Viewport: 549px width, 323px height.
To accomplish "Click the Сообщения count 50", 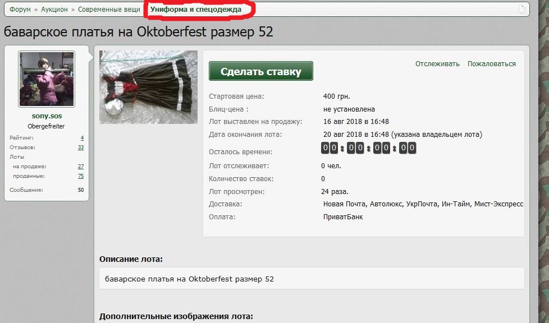I will 81,190.
